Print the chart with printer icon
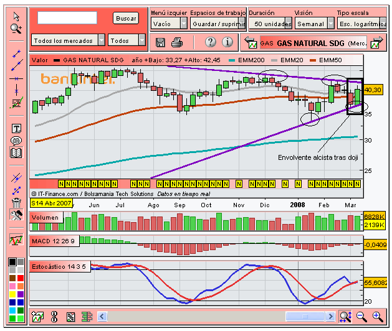Image resolution: width=392 pixels, height=331 pixels. point(177,42)
